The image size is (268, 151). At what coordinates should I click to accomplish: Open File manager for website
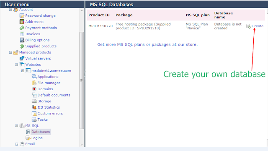point(49,83)
